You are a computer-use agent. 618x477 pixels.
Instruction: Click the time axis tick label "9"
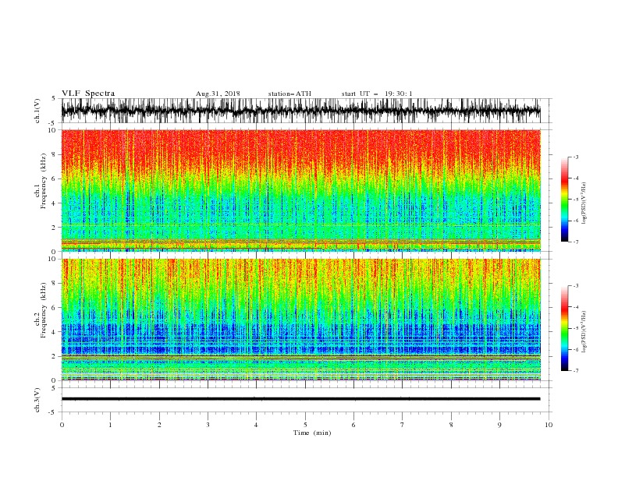499,425
